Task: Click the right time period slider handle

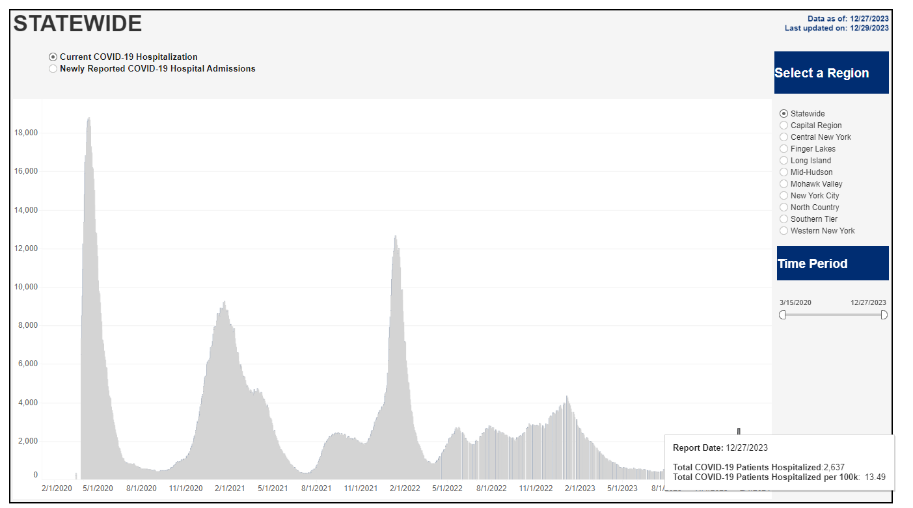Action: (884, 315)
